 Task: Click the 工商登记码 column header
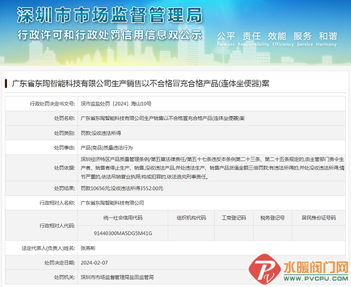tap(233, 217)
